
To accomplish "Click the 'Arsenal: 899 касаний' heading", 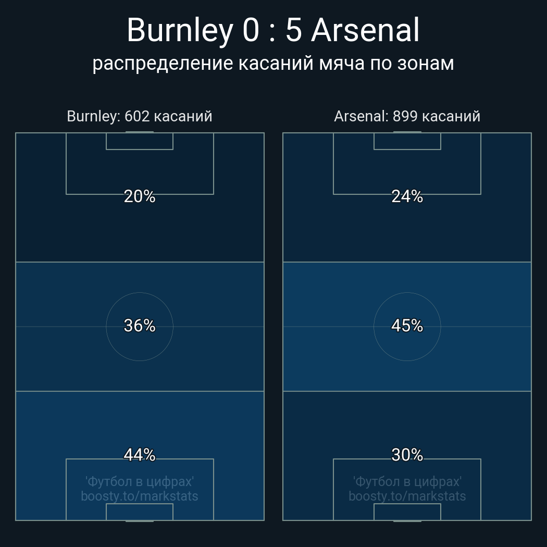I will pyautogui.click(x=407, y=116).
